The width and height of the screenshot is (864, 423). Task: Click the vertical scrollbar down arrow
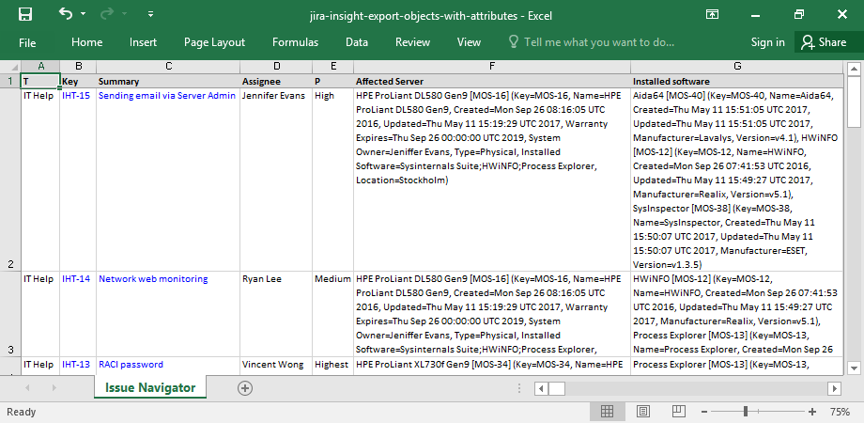pos(854,368)
